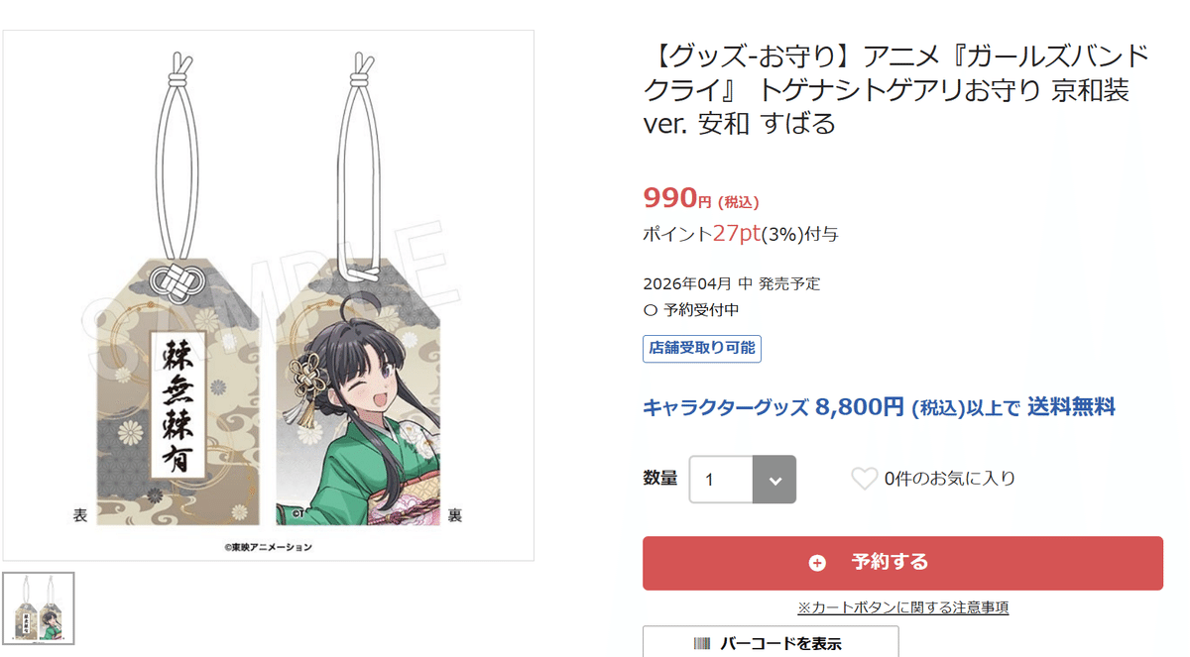1190x657 pixels.
Task: Click the 0件のお気に入り favorites count
Action: (947, 478)
